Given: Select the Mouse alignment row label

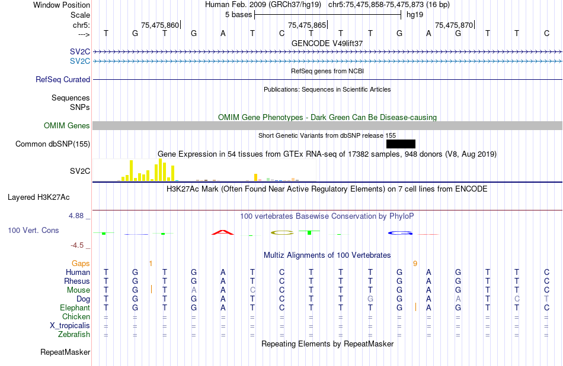Looking at the screenshot, I should (78, 290).
